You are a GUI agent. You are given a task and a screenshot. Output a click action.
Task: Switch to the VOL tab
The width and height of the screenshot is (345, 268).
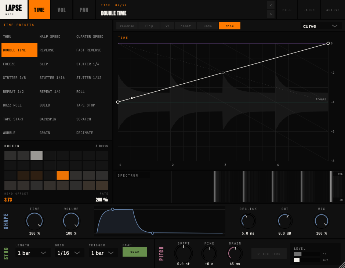point(61,10)
